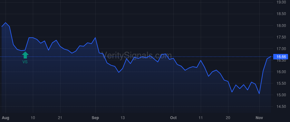Image resolution: width=290 pixels, height=122 pixels.
Task: Click the 10 date axis label
Action: 33,118
